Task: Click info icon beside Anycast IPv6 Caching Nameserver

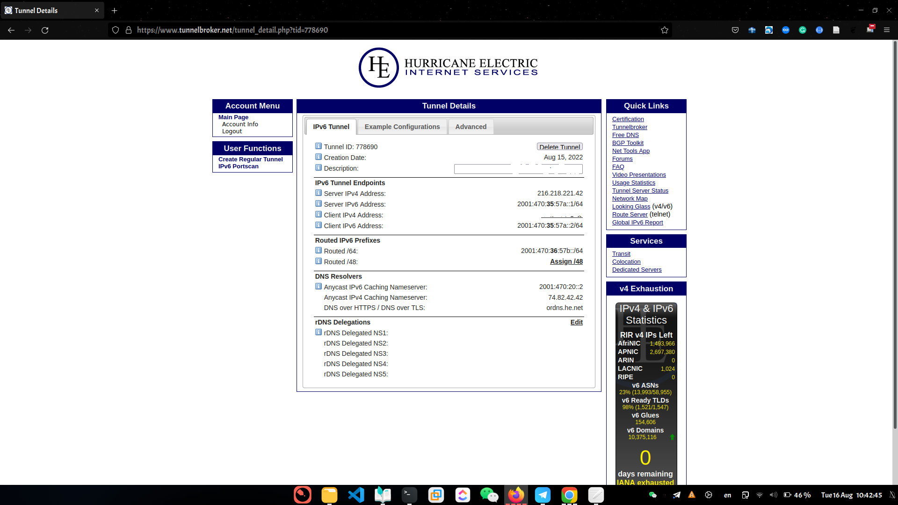Action: (319, 287)
